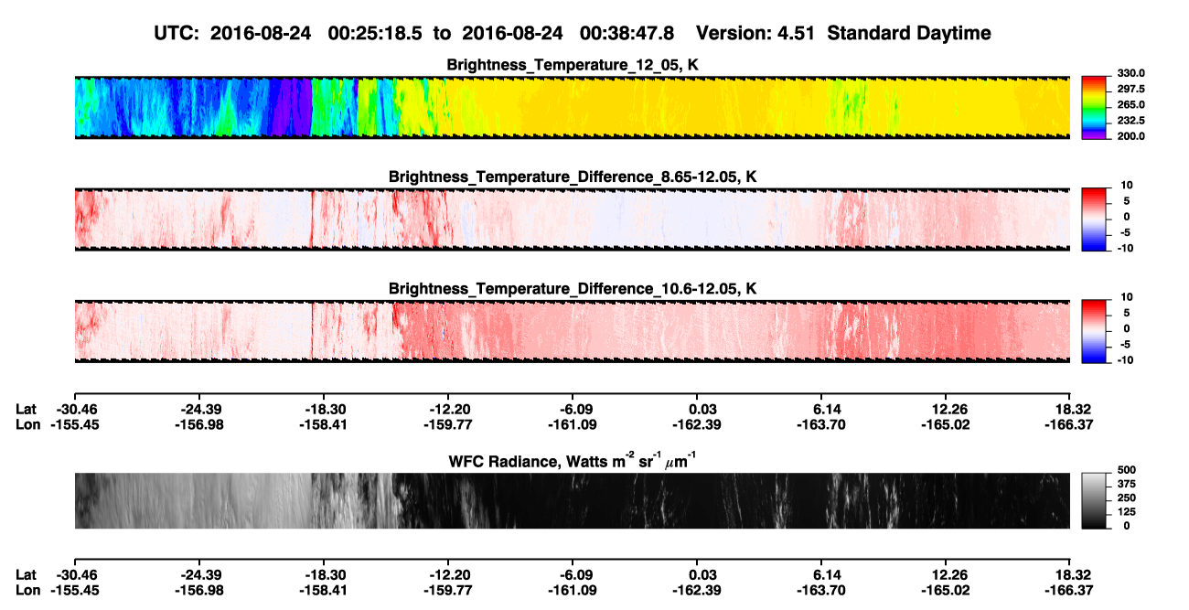Click longitude "-159.77" on the upper axis
The image size is (1189, 610).
pos(447,424)
